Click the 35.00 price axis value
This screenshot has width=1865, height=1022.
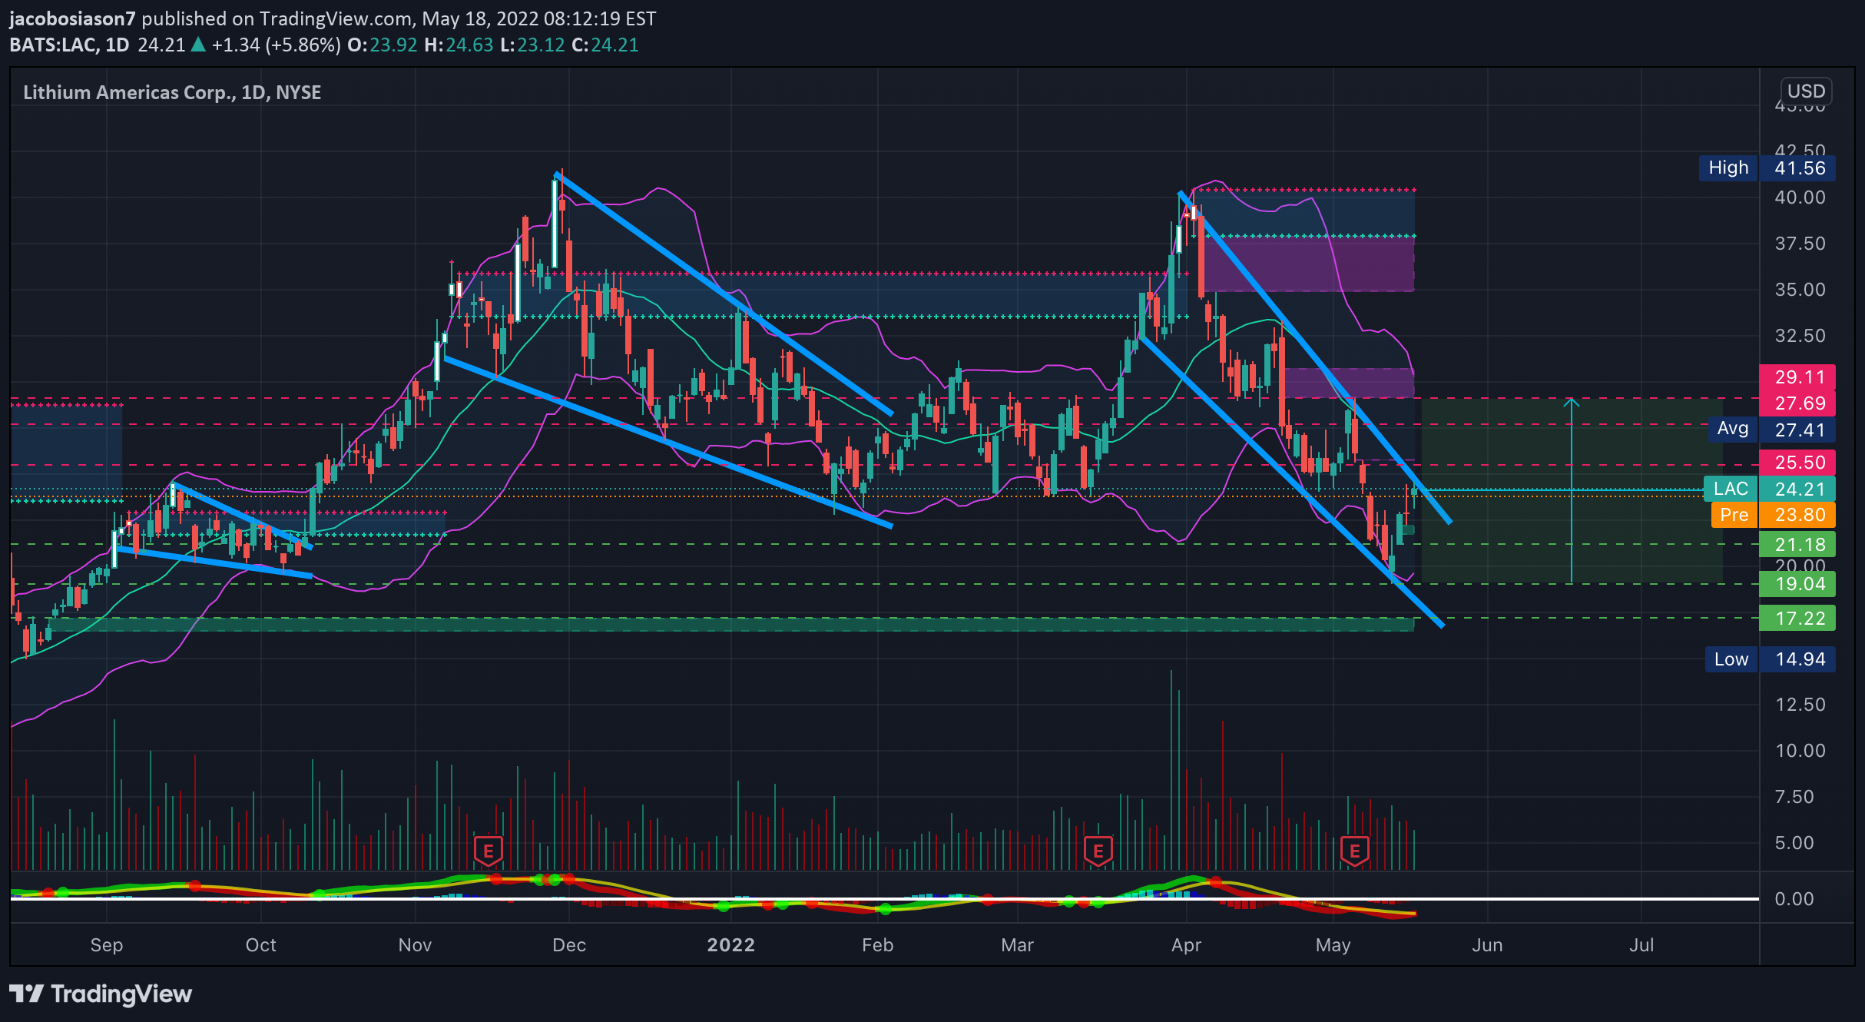(1800, 290)
